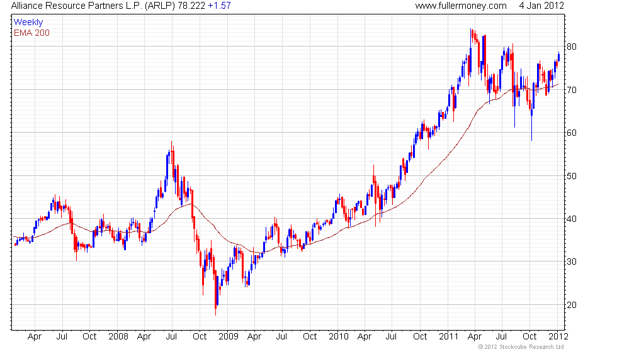Click the price change value +1.57
617x352 pixels.
tap(219, 6)
